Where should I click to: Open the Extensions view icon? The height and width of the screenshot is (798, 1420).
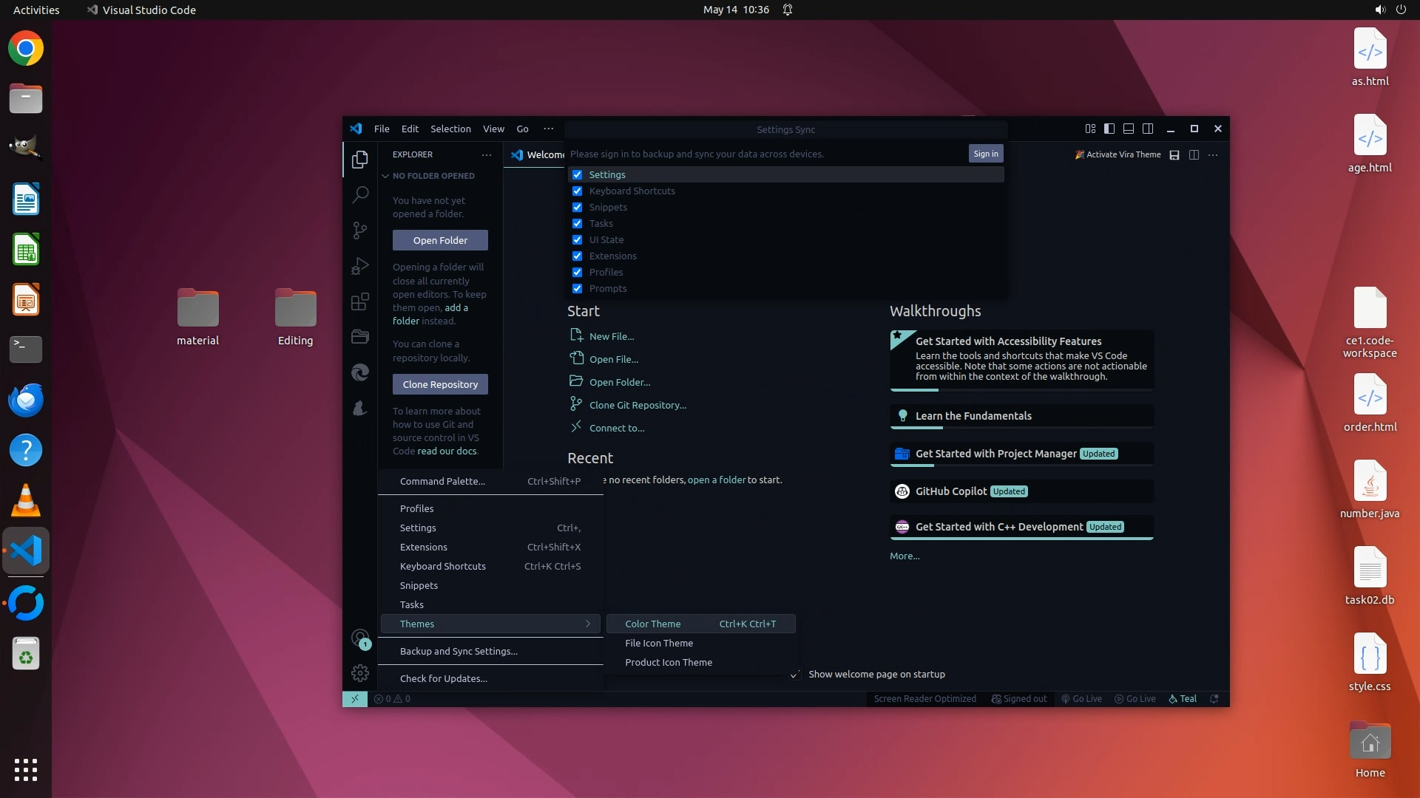pyautogui.click(x=360, y=301)
